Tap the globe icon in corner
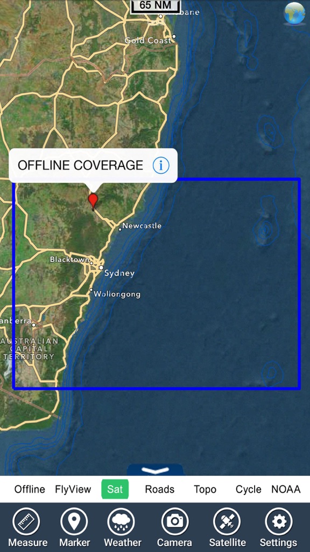 (294, 13)
